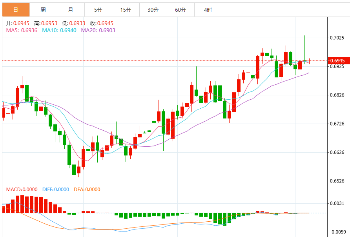Click the 0.6526 price axis label
The image size is (350, 237).
[337, 181]
